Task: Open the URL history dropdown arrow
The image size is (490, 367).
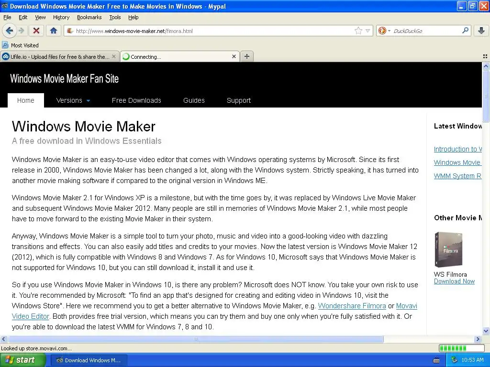Action: [368, 31]
